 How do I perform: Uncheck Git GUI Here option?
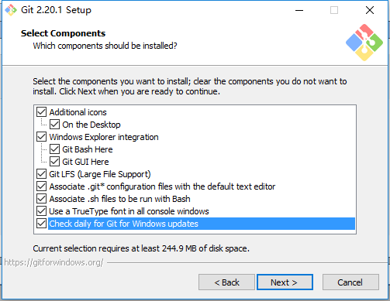coord(54,162)
